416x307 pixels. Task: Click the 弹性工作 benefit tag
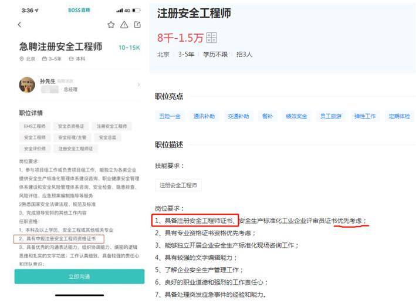(x=365, y=116)
